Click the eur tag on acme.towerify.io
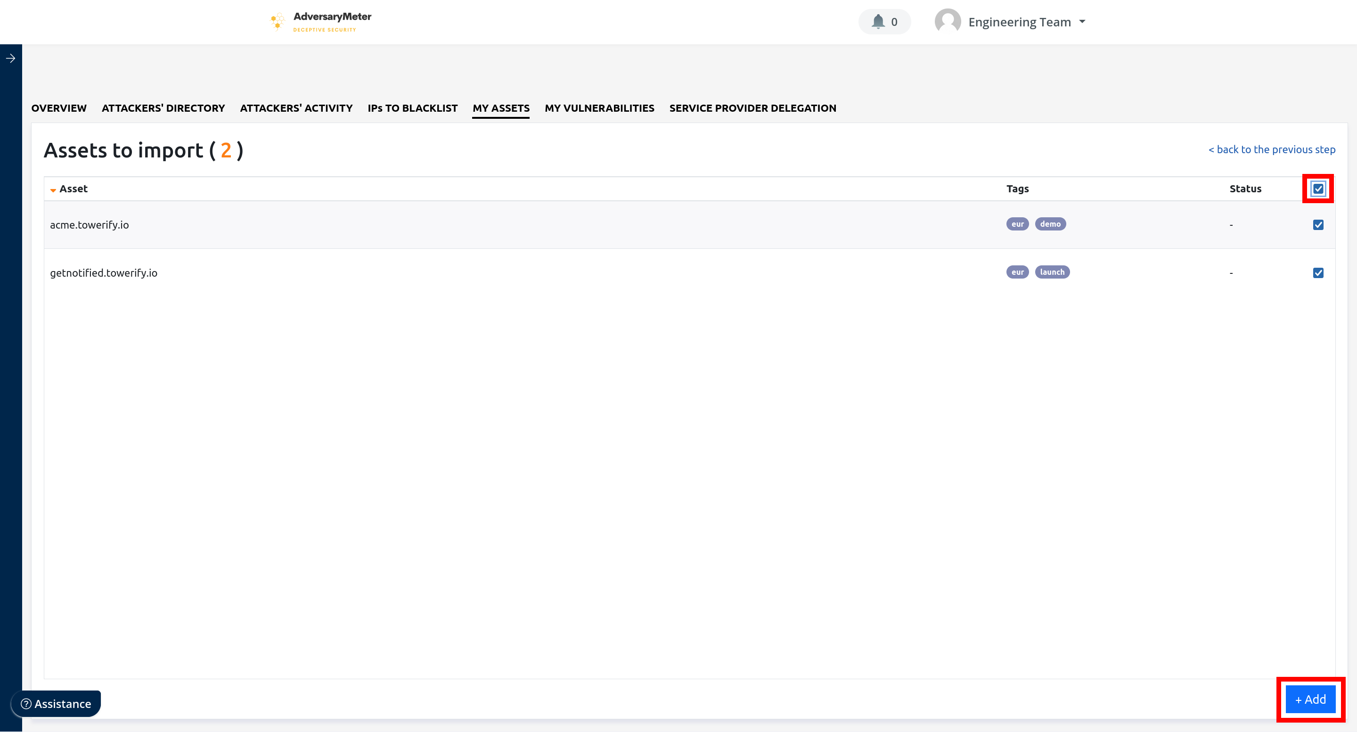 point(1017,224)
